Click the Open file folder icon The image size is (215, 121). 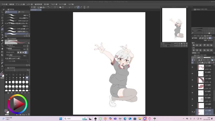tap(41, 7)
